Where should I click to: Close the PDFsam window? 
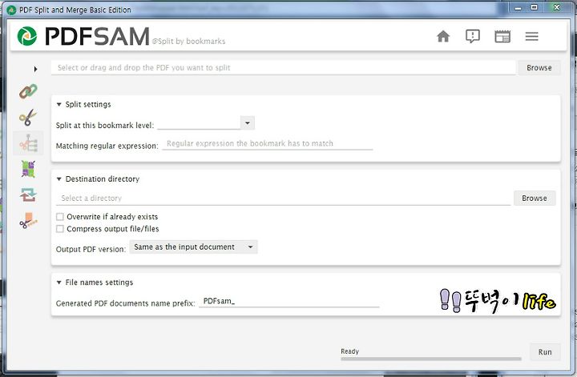[557, 8]
